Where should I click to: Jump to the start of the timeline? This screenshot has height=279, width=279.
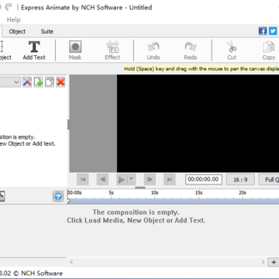83,179
